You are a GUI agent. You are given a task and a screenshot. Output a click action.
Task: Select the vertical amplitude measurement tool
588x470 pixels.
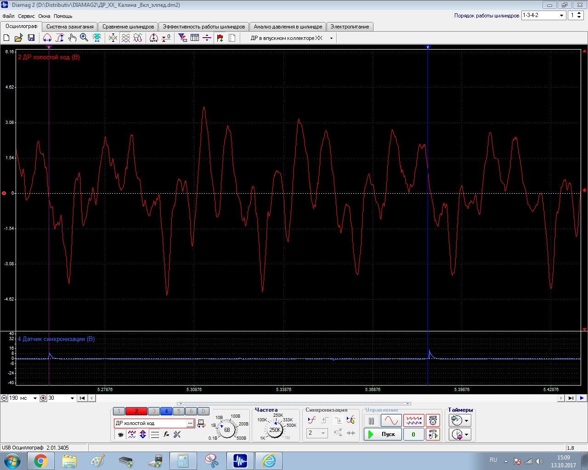(60, 38)
